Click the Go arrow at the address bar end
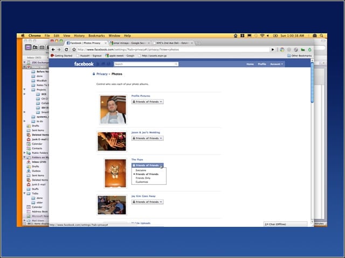This screenshot has height=258, width=345. pyautogui.click(x=273, y=49)
